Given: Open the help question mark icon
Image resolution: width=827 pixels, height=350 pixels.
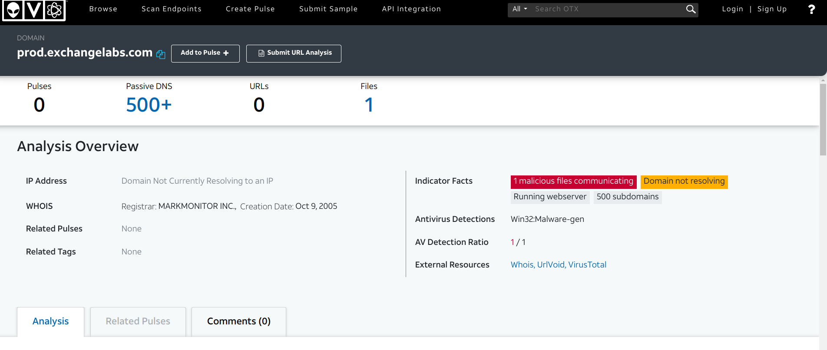Looking at the screenshot, I should pos(811,10).
